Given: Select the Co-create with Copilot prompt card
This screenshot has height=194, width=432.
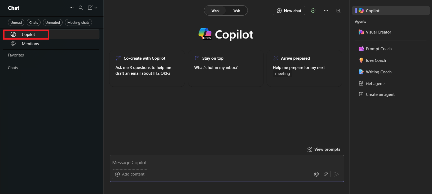Looking at the screenshot, I should pyautogui.click(x=147, y=69).
